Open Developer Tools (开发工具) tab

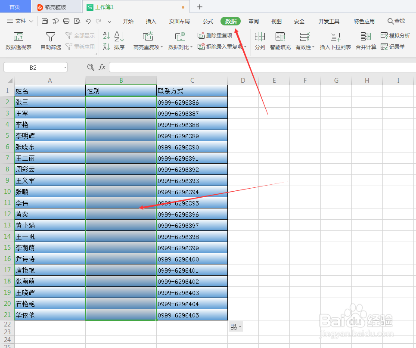point(329,21)
